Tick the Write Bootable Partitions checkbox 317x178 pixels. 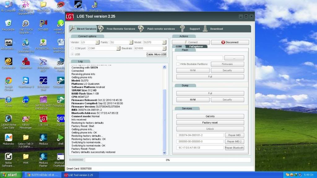pyautogui.click(x=178, y=64)
